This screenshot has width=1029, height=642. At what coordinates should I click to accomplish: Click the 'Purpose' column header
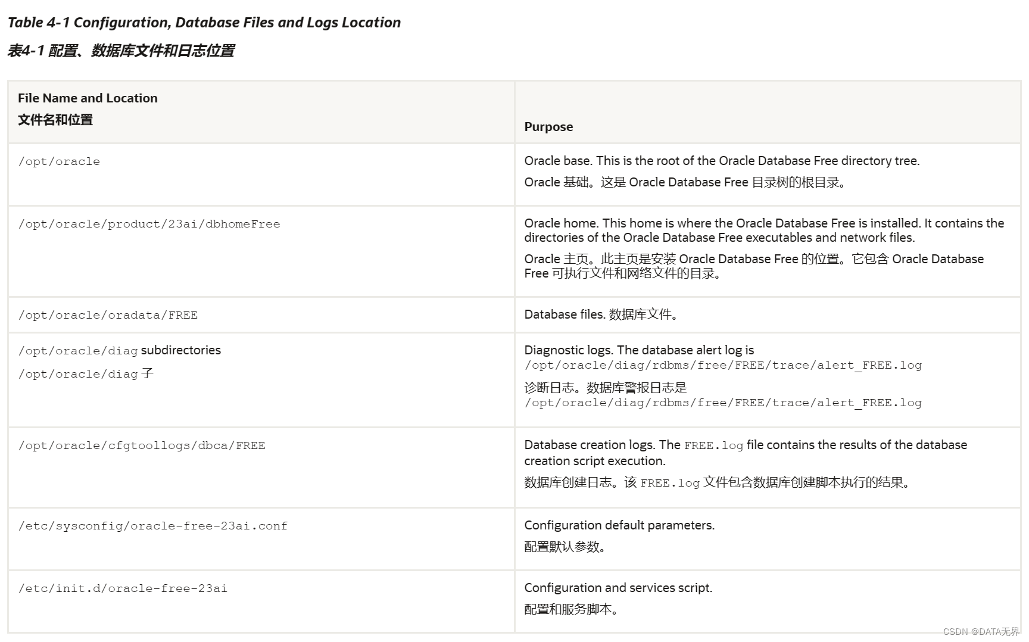(548, 127)
